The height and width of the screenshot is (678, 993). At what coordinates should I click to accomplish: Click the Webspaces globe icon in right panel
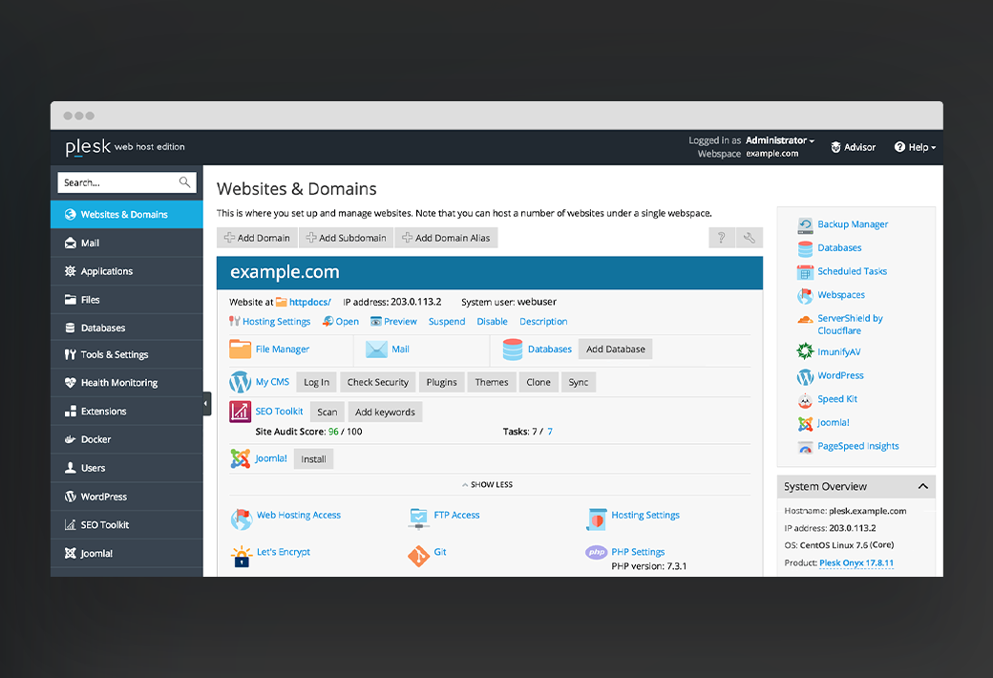click(805, 296)
